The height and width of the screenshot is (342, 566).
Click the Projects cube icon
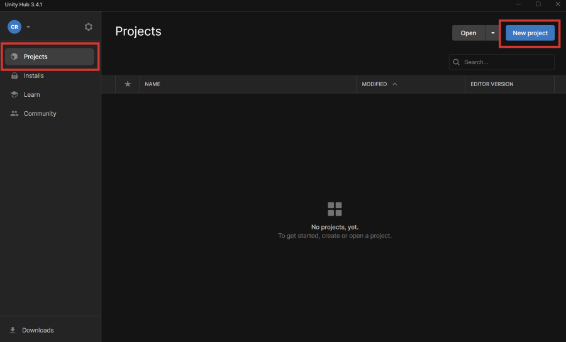pos(14,57)
